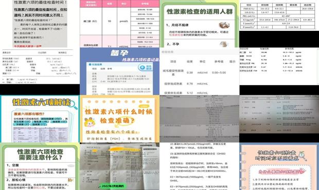The image size is (319, 190).
Task: Open the 性激素六项检查需要注意什么 thumbnail
Action: click(x=40, y=166)
